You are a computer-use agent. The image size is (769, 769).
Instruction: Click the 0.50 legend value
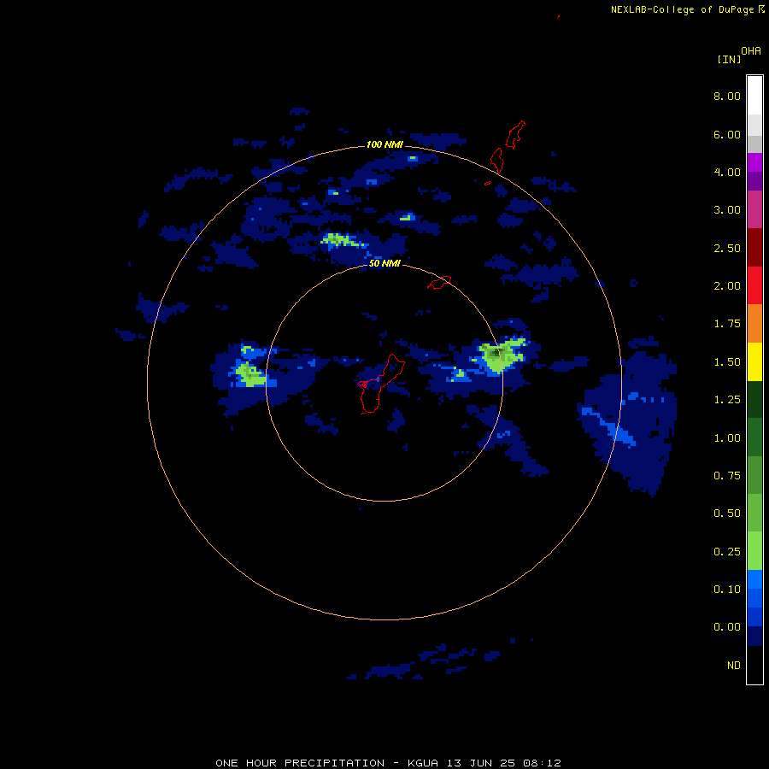tap(727, 514)
